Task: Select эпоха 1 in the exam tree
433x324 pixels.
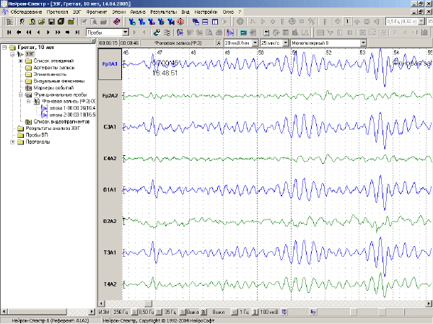Action: pos(72,108)
